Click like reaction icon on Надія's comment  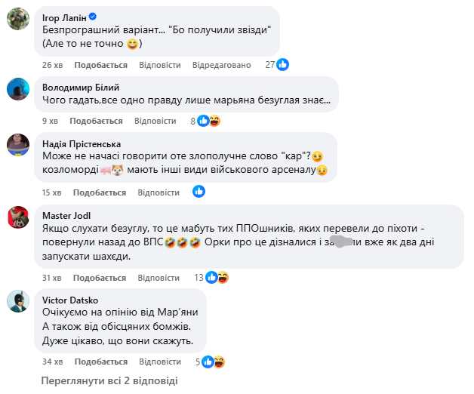[x=199, y=192]
